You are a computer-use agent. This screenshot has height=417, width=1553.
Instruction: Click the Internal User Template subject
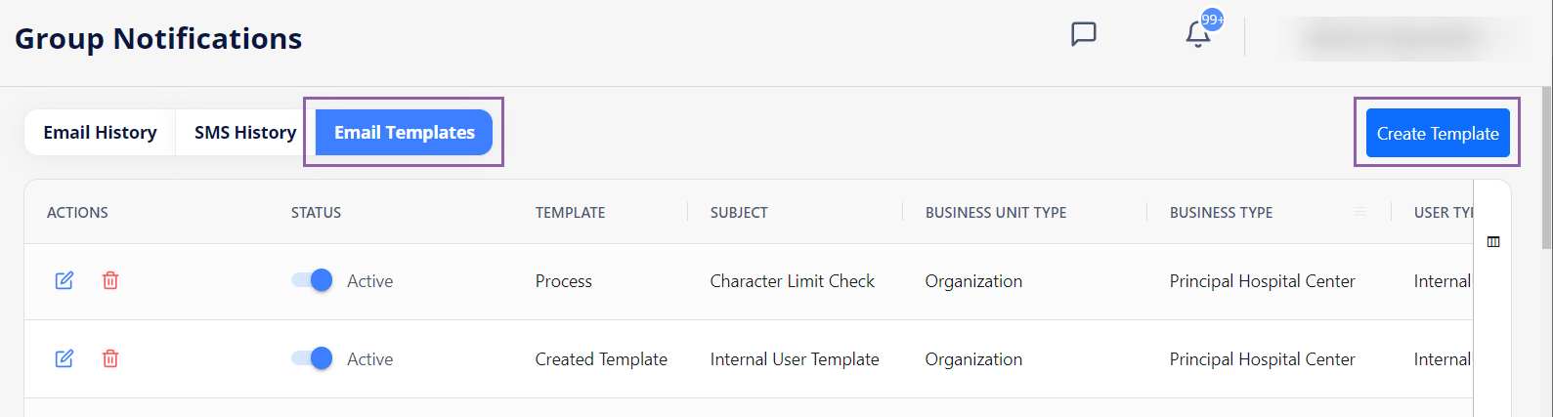click(x=795, y=359)
